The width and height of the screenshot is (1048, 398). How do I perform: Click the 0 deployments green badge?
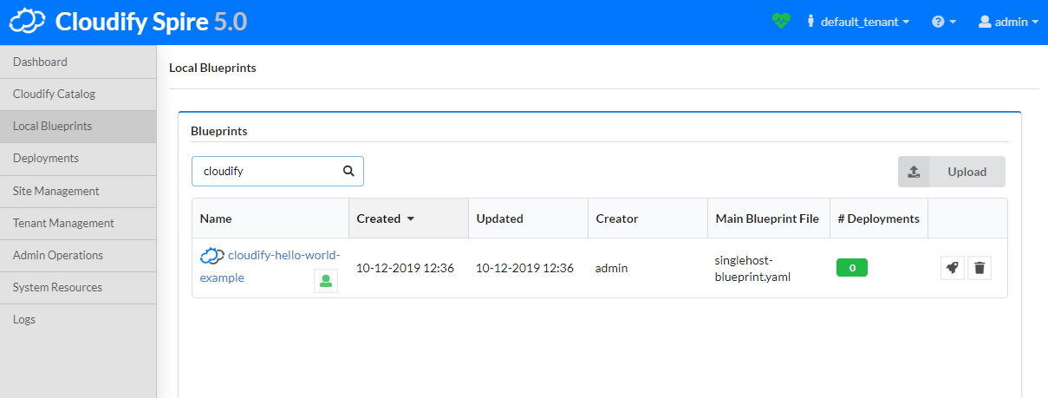click(852, 268)
